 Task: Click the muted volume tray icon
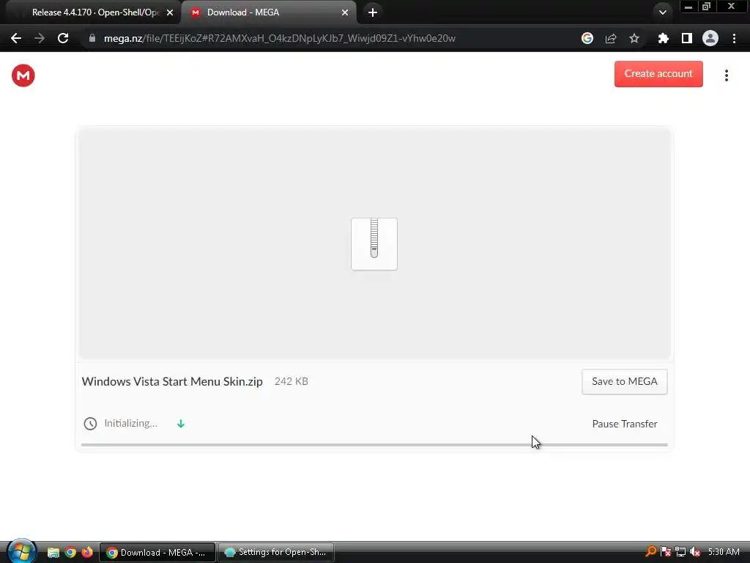(x=695, y=552)
